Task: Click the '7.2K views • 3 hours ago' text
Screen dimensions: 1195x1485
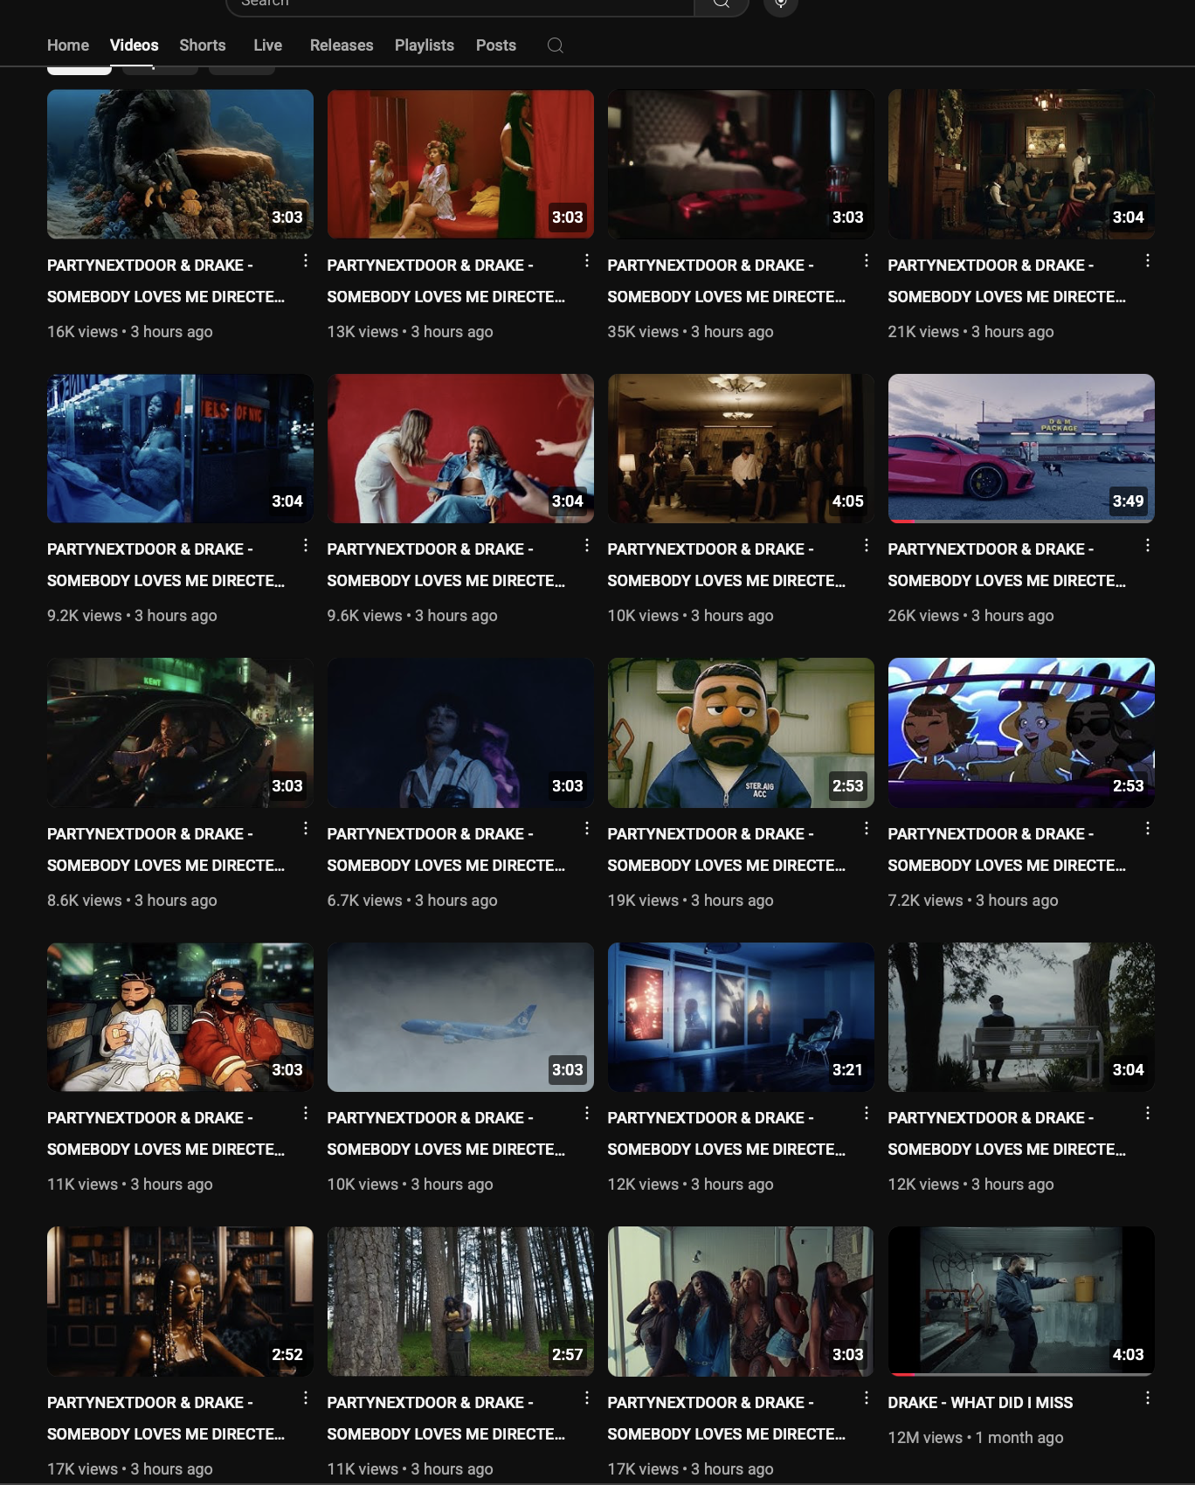Action: click(x=973, y=901)
